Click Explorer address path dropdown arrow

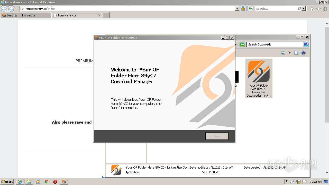[x=236, y=44]
